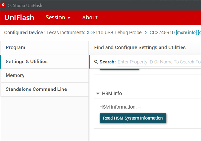Screen dimensions: 201x141
Task: Click the Configured Device label
Action: coord(24,33)
